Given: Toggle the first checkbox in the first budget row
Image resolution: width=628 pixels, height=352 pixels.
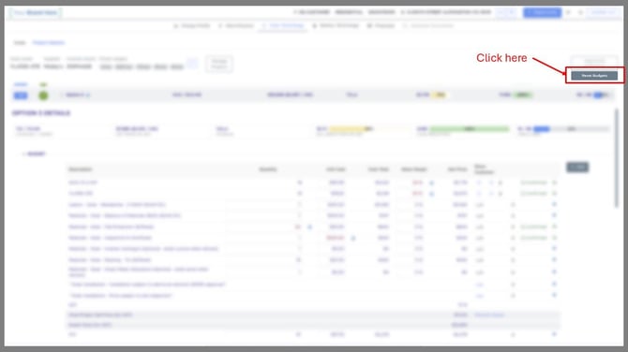Looking at the screenshot, I should [x=479, y=183].
